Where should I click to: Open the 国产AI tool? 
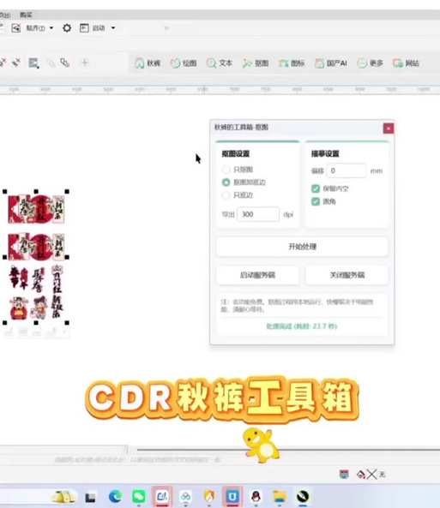[x=331, y=63]
